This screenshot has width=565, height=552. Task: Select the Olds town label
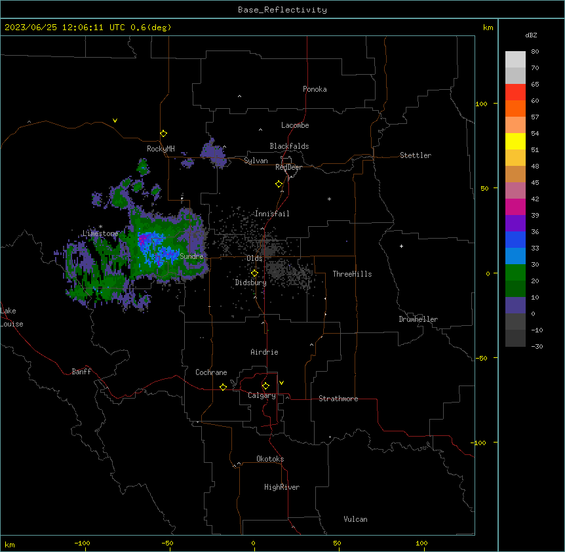coord(254,258)
